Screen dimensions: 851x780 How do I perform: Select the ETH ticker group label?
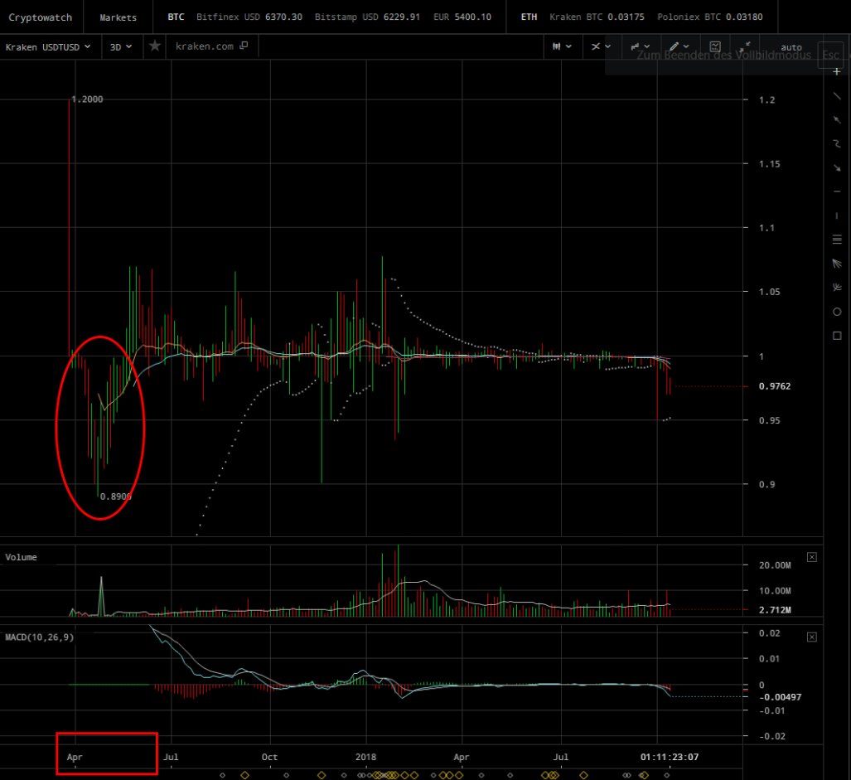click(529, 17)
